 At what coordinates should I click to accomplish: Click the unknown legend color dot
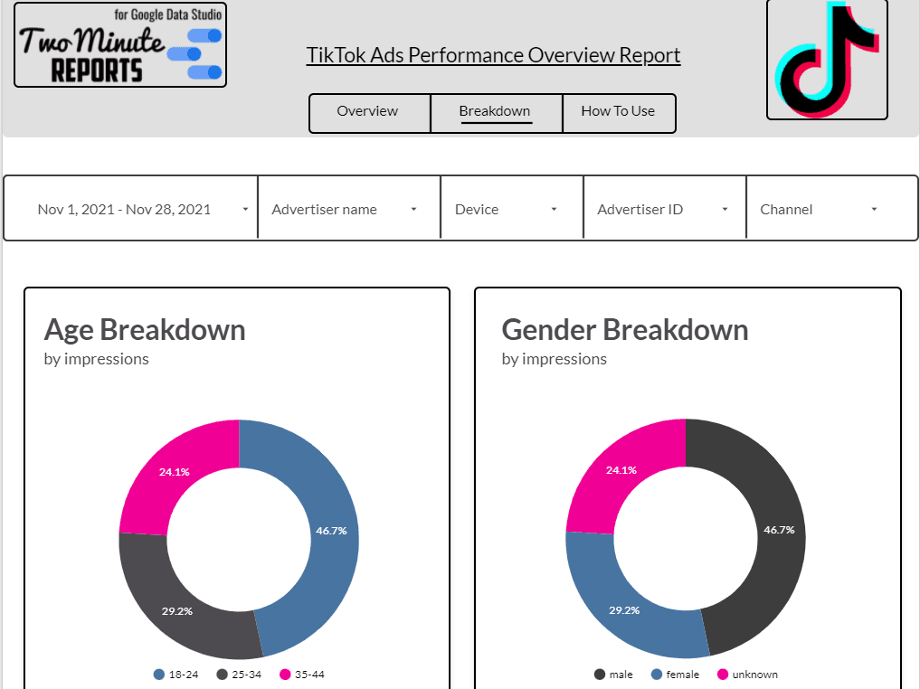(x=723, y=675)
